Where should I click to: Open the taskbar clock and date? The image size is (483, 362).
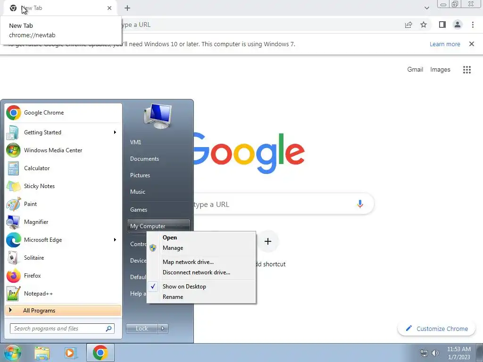458,353
